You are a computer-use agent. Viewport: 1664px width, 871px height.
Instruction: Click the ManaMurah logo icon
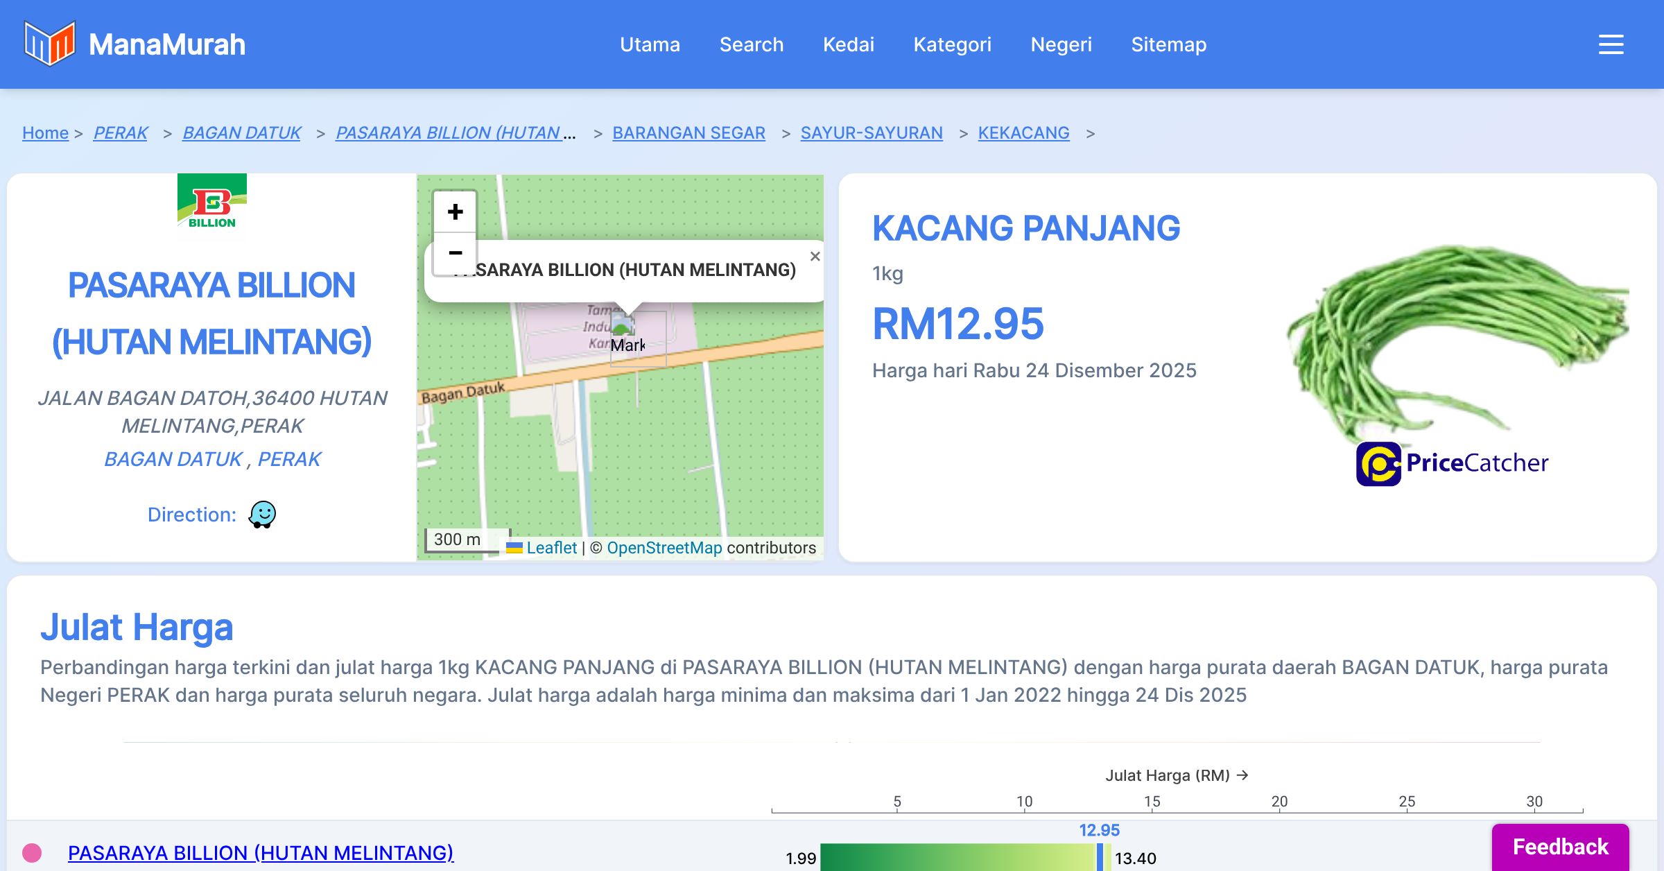49,44
